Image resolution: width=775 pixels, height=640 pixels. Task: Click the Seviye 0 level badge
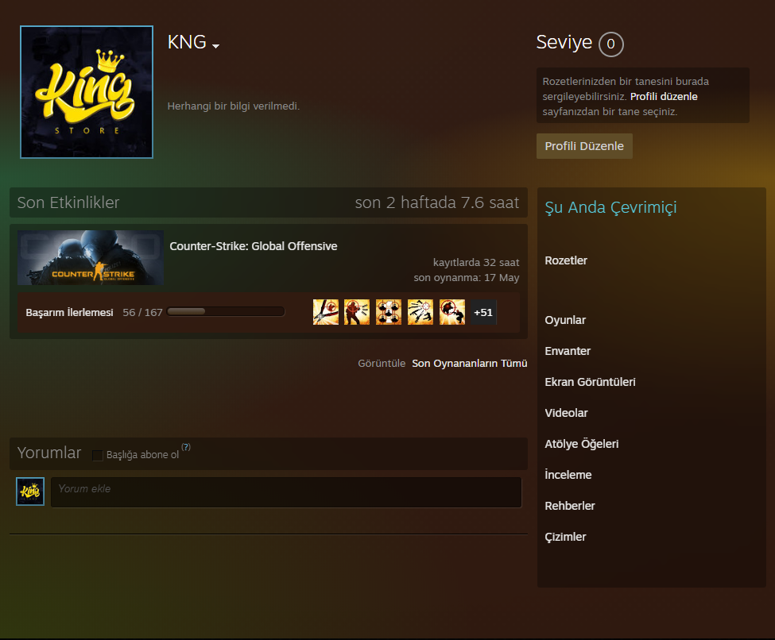(611, 44)
